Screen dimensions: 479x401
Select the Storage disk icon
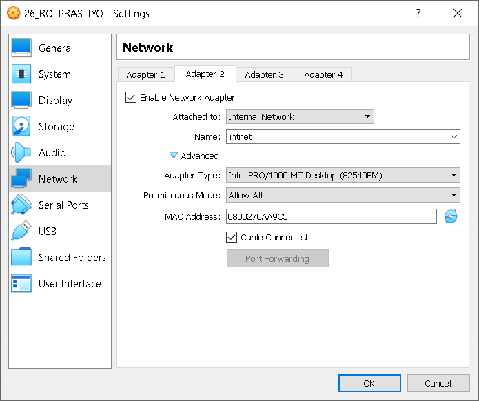(x=21, y=126)
